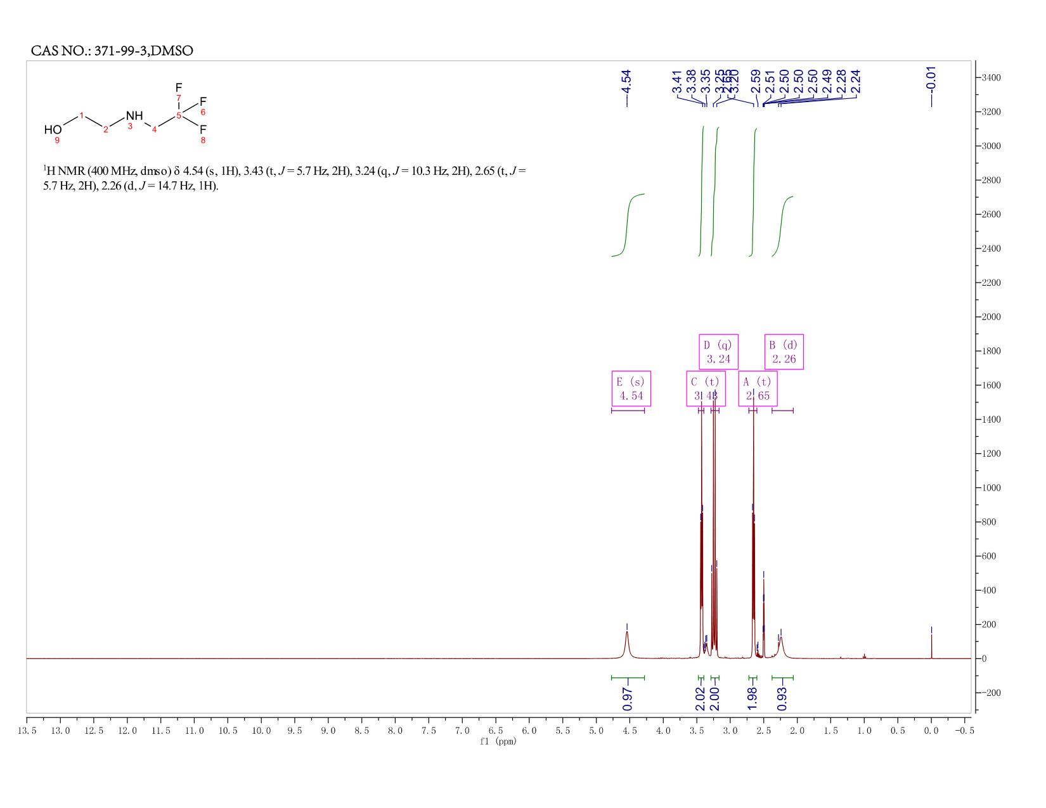Click the green integral curve over 4.54
This screenshot has width=1046, height=808.
(x=628, y=225)
